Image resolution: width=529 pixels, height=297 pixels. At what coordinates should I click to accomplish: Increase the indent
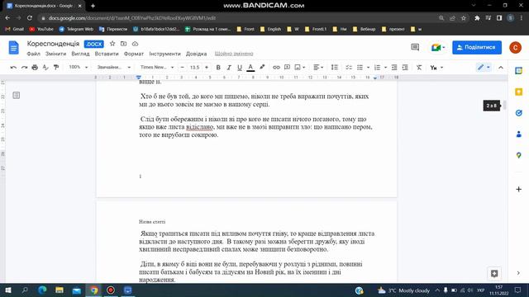pos(405,68)
